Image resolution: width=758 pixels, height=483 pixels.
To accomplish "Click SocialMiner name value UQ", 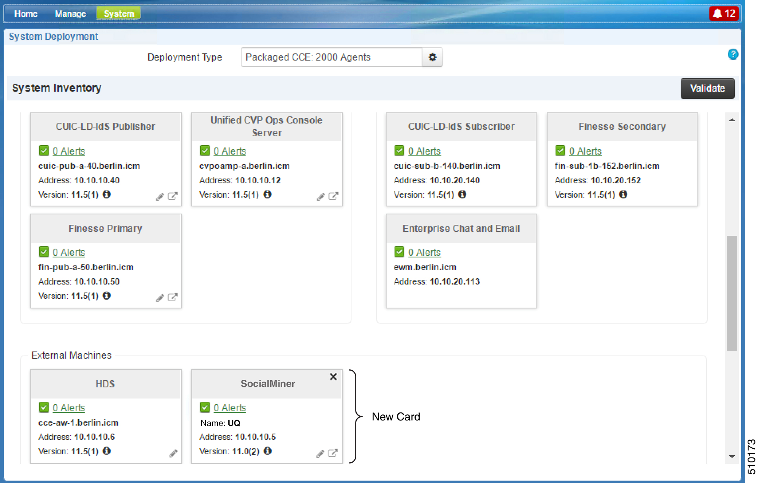I will pos(234,423).
